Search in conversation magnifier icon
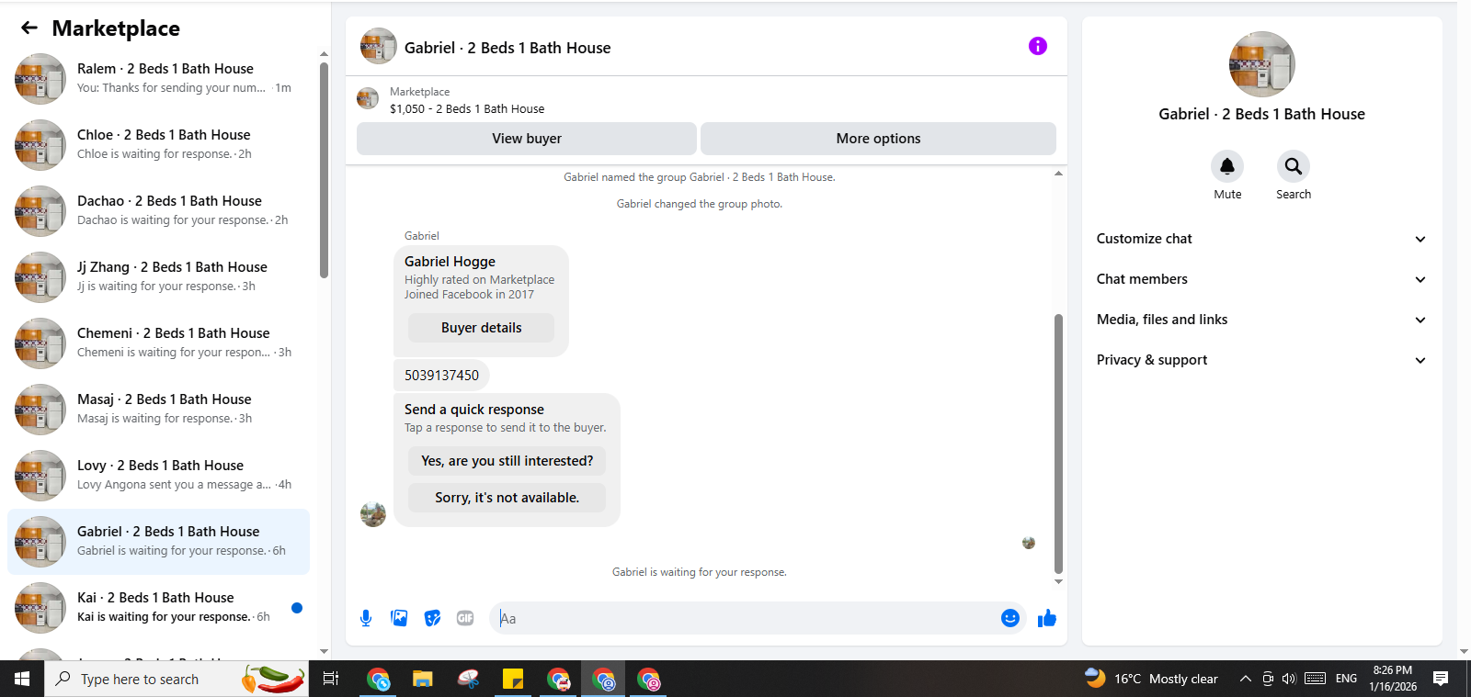The height and width of the screenshot is (697, 1471). 1294,166
